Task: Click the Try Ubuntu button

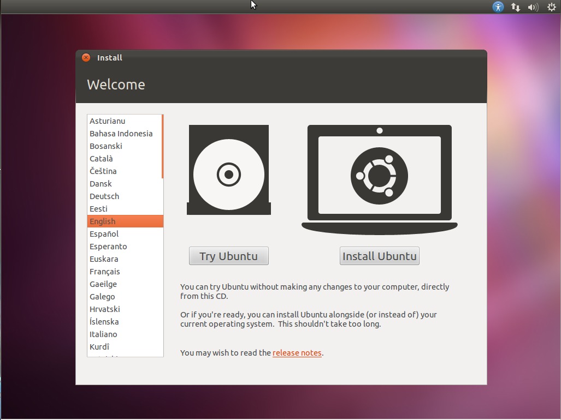Action: (229, 256)
